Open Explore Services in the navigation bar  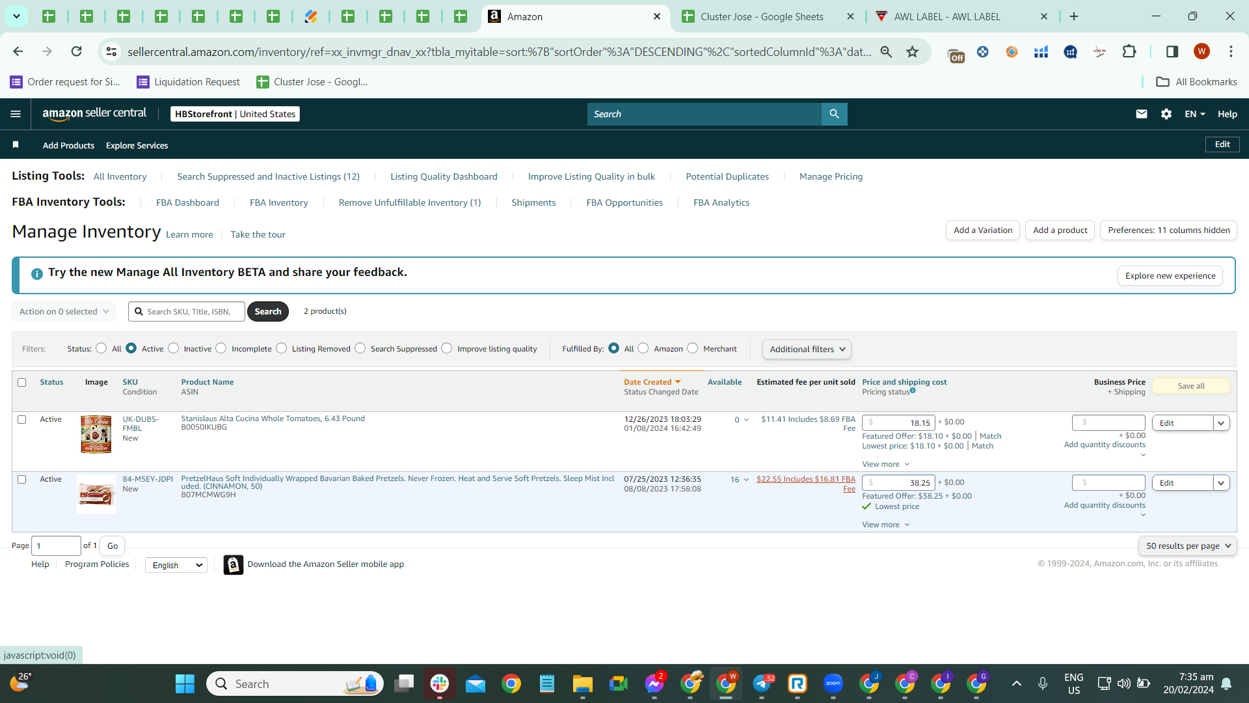[137, 145]
